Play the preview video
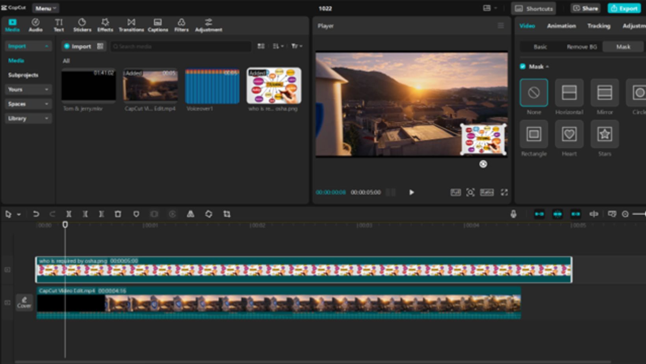The image size is (646, 364). pyautogui.click(x=411, y=192)
